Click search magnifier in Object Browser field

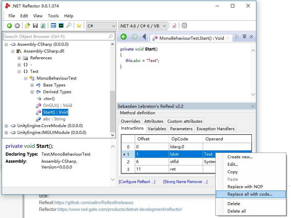coord(111,36)
